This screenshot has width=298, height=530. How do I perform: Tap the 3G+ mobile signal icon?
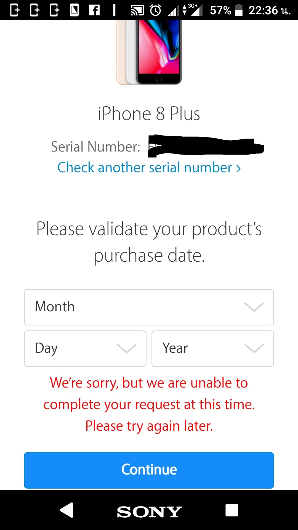(196, 10)
